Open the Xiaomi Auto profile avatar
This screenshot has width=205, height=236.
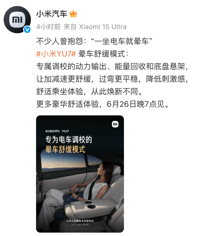[17, 20]
